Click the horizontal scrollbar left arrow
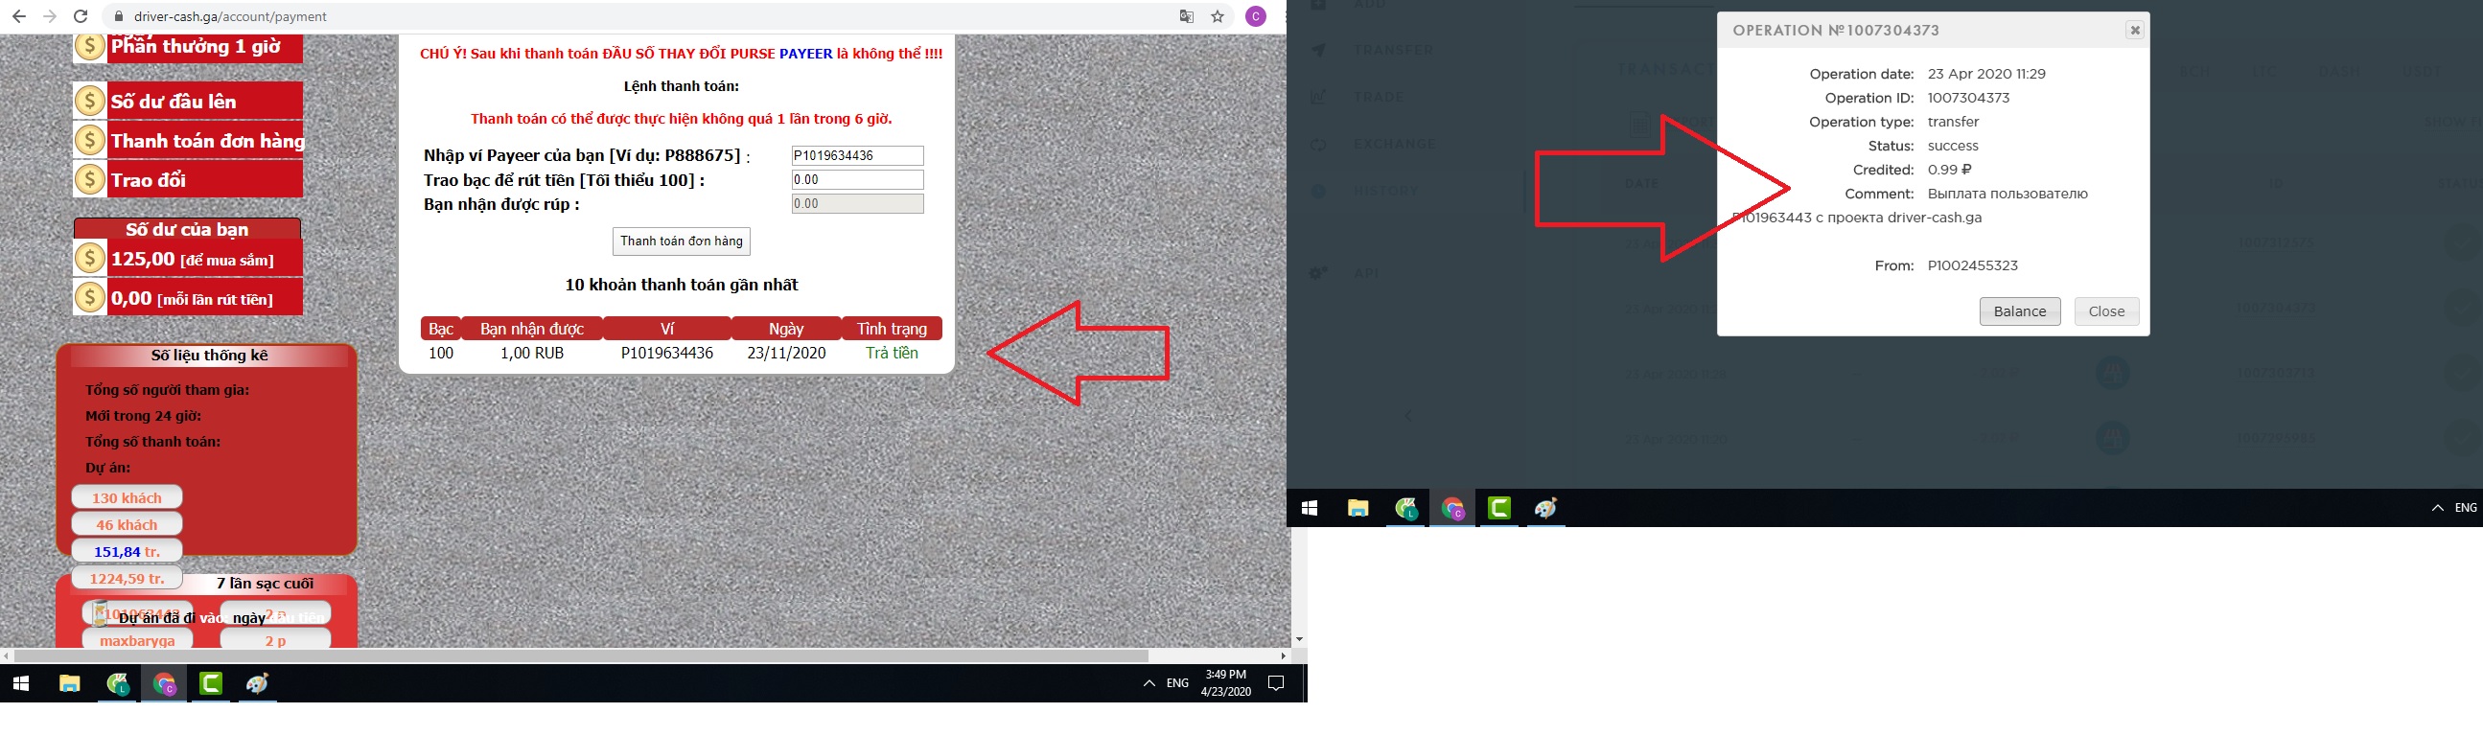Viewport: 2483px width, 736px height. click(x=7, y=656)
